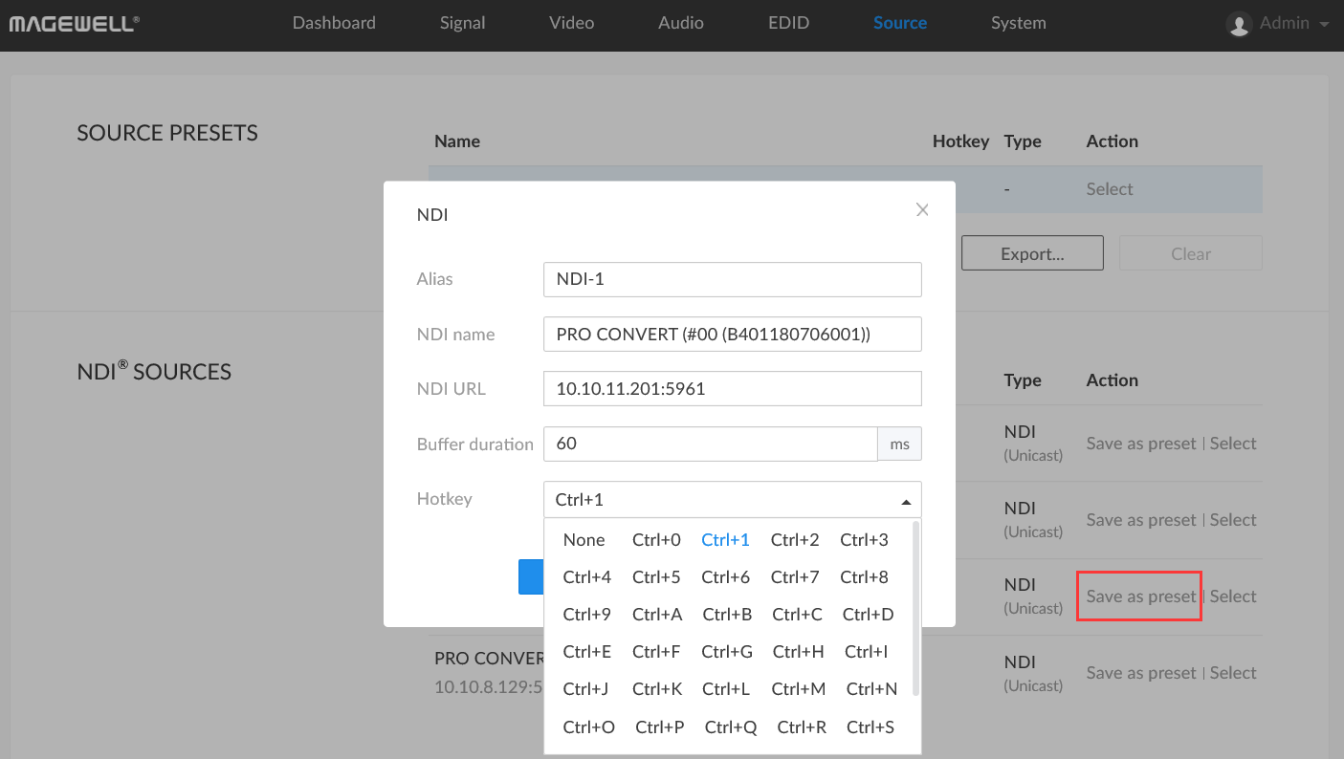Image resolution: width=1344 pixels, height=759 pixels.
Task: Choose Ctrl+L as hotkey
Action: click(x=726, y=689)
